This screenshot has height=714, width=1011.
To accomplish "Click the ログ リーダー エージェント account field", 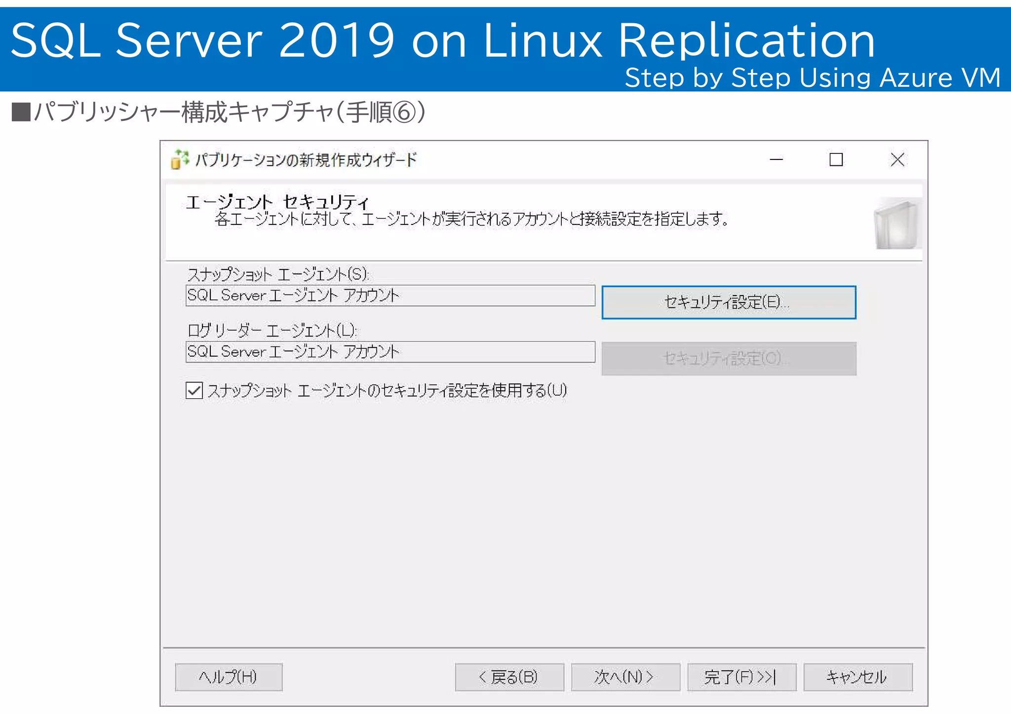I will pyautogui.click(x=390, y=351).
